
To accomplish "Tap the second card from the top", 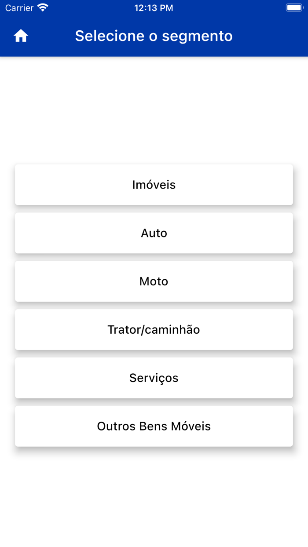I will (154, 233).
